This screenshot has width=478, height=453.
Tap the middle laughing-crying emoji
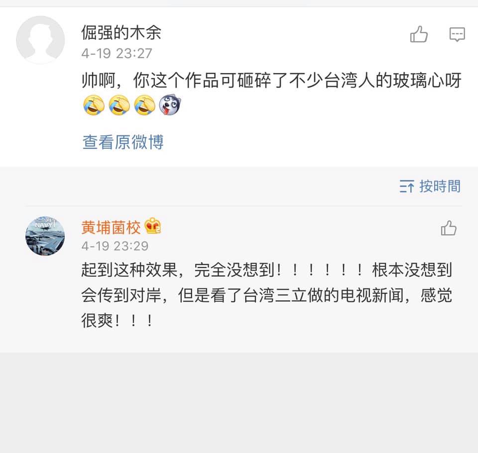(119, 106)
